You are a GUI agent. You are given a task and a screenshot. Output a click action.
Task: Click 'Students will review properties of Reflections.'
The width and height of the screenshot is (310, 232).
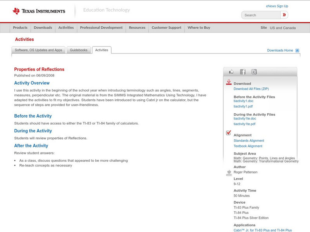click(x=51, y=138)
